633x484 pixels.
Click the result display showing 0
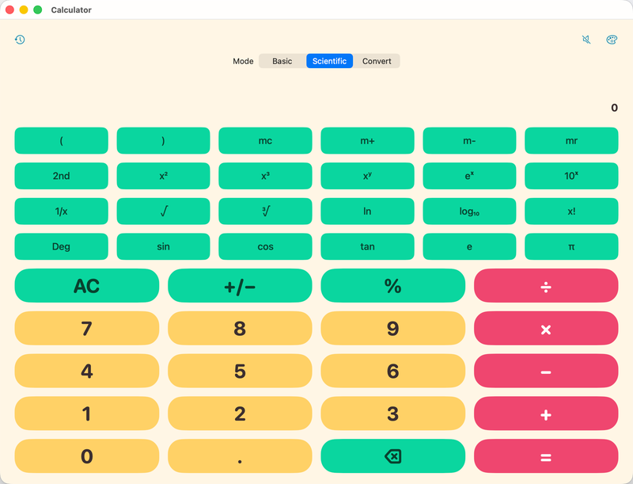pyautogui.click(x=614, y=108)
